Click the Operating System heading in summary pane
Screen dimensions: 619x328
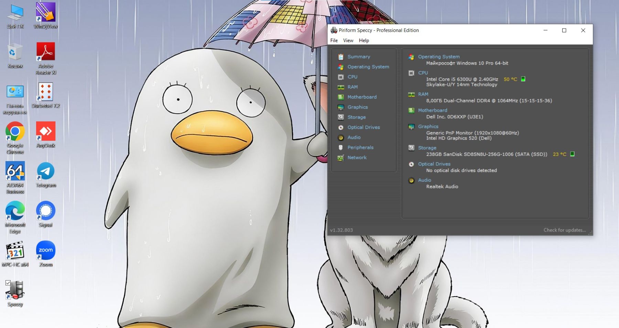pyautogui.click(x=439, y=57)
